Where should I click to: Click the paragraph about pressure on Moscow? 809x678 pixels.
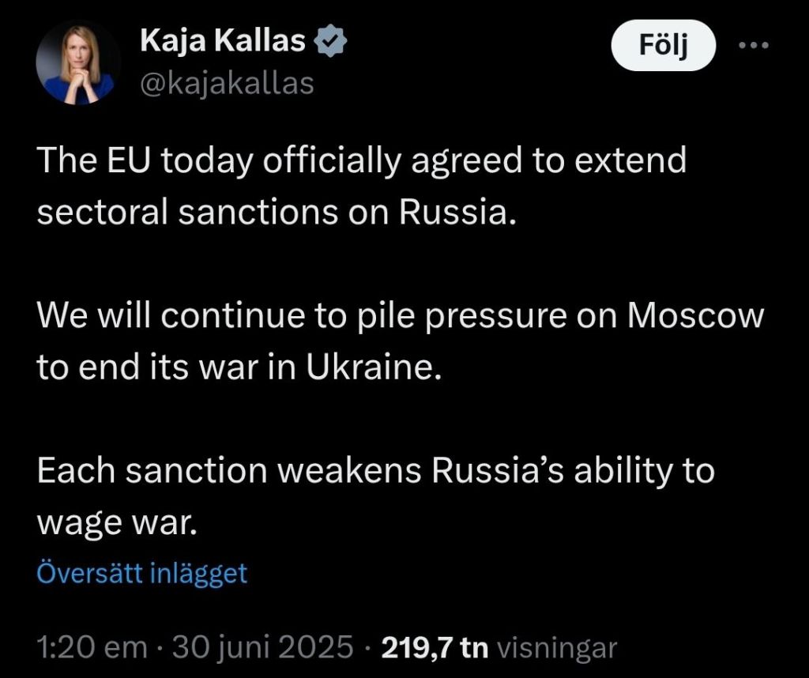tap(401, 341)
